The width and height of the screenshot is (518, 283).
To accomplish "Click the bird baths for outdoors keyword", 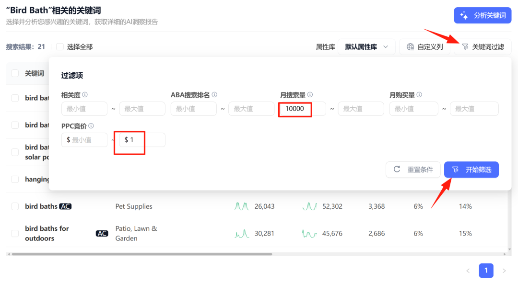I will (x=47, y=234).
